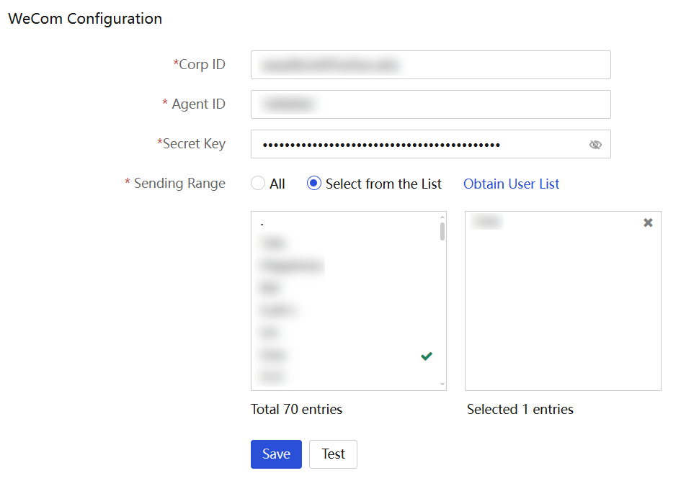Click the green checkmark in the user list
The height and width of the screenshot is (486, 699).
[x=427, y=356]
